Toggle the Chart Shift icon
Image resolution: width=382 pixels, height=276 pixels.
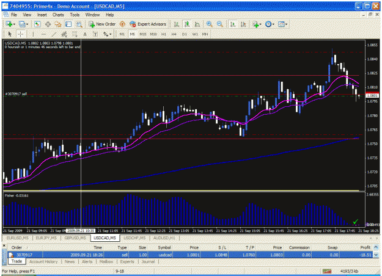(x=243, y=24)
